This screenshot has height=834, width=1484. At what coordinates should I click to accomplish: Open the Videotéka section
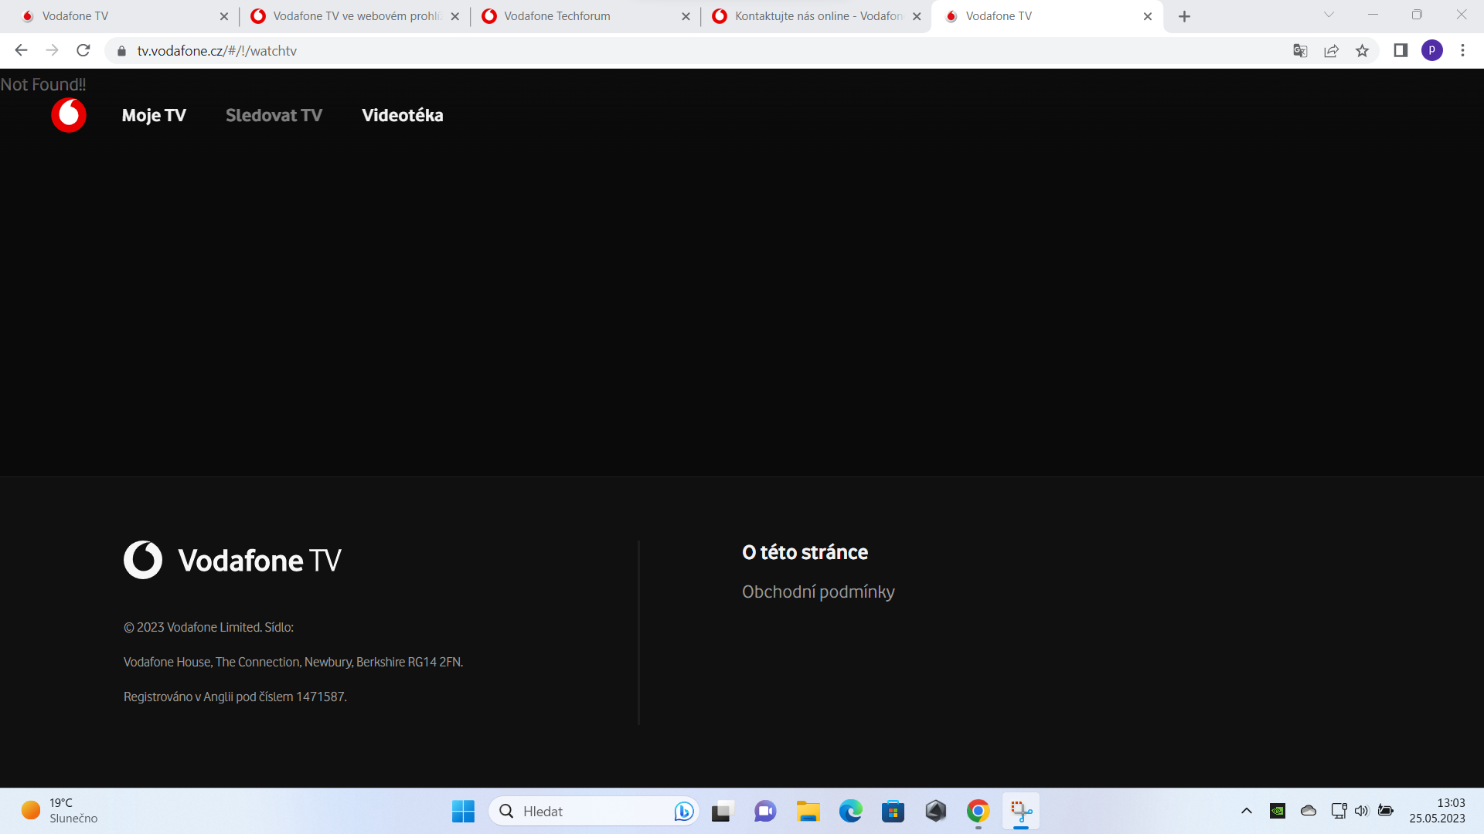(x=402, y=115)
